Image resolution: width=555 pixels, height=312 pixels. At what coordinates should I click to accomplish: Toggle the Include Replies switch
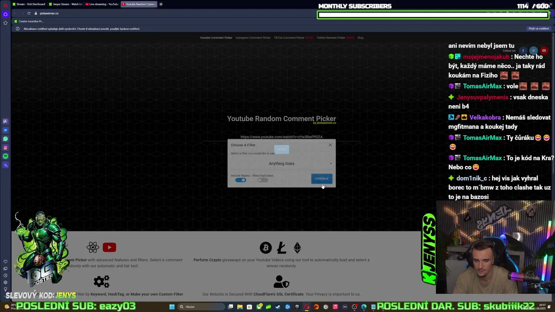pyautogui.click(x=241, y=180)
